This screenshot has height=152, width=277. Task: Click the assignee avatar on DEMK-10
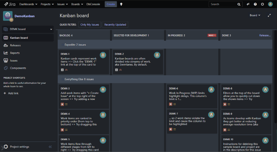(x=265, y=141)
